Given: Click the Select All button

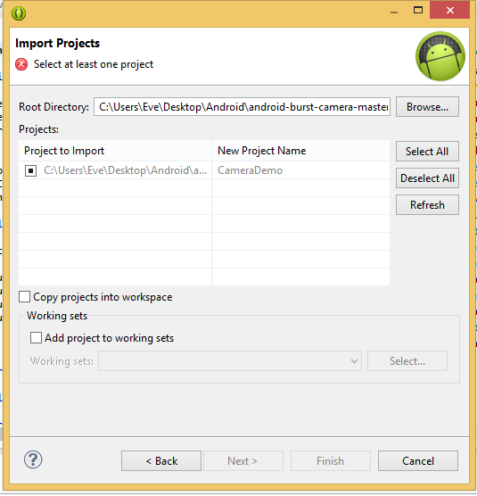Looking at the screenshot, I should (x=427, y=151).
